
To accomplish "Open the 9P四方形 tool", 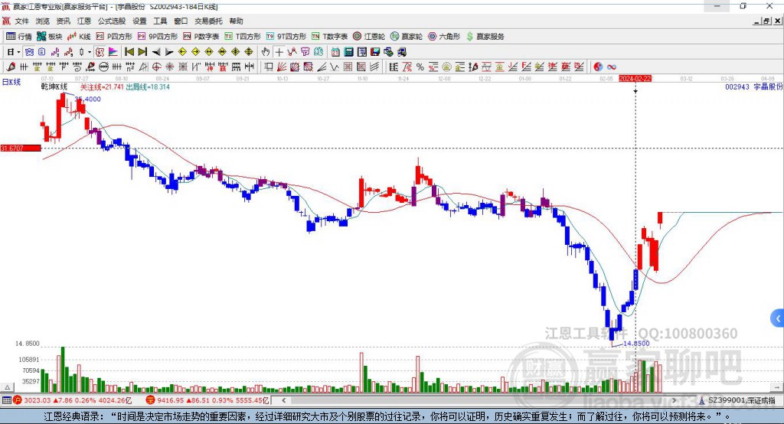I will pos(158,37).
